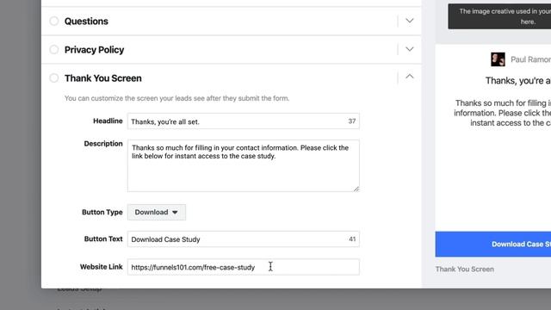Expand the Privacy Policy section chevron
Image resolution: width=551 pixels, height=310 pixels.
(x=410, y=49)
